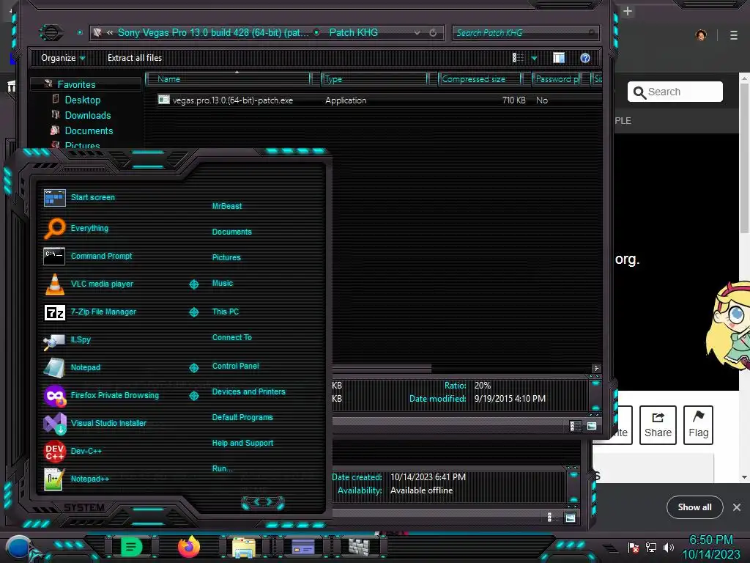This screenshot has width=750, height=563.
Task: Expand 7-Zip File Manager jump list arrow
Action: pyautogui.click(x=193, y=312)
